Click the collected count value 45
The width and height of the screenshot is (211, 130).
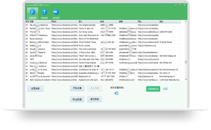(x=116, y=93)
